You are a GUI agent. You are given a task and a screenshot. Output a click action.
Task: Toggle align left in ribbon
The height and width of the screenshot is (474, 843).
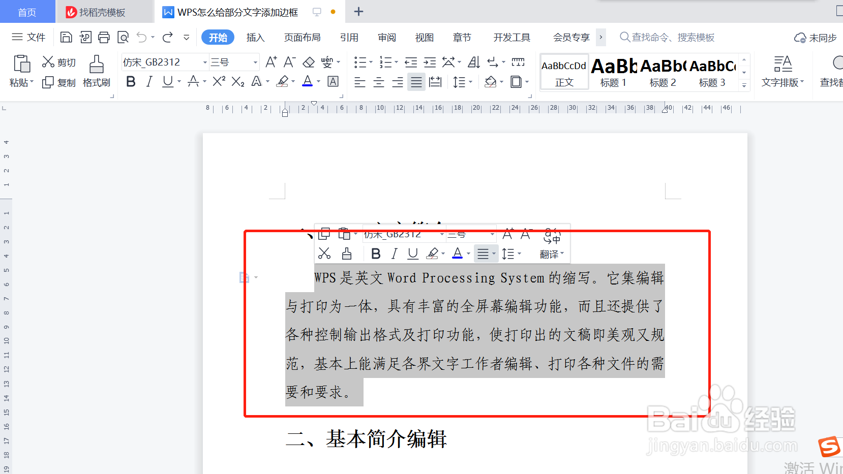tap(360, 82)
